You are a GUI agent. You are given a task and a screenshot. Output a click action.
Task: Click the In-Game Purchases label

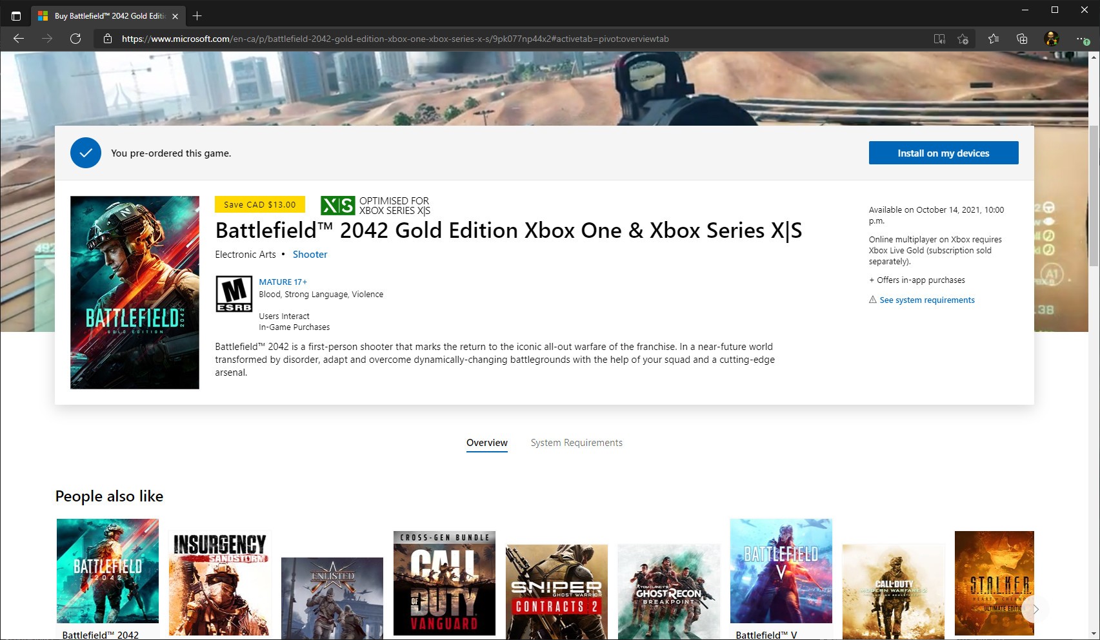pyautogui.click(x=294, y=327)
